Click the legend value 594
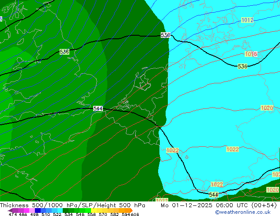This screenshot has height=216, width=280. [126, 214]
